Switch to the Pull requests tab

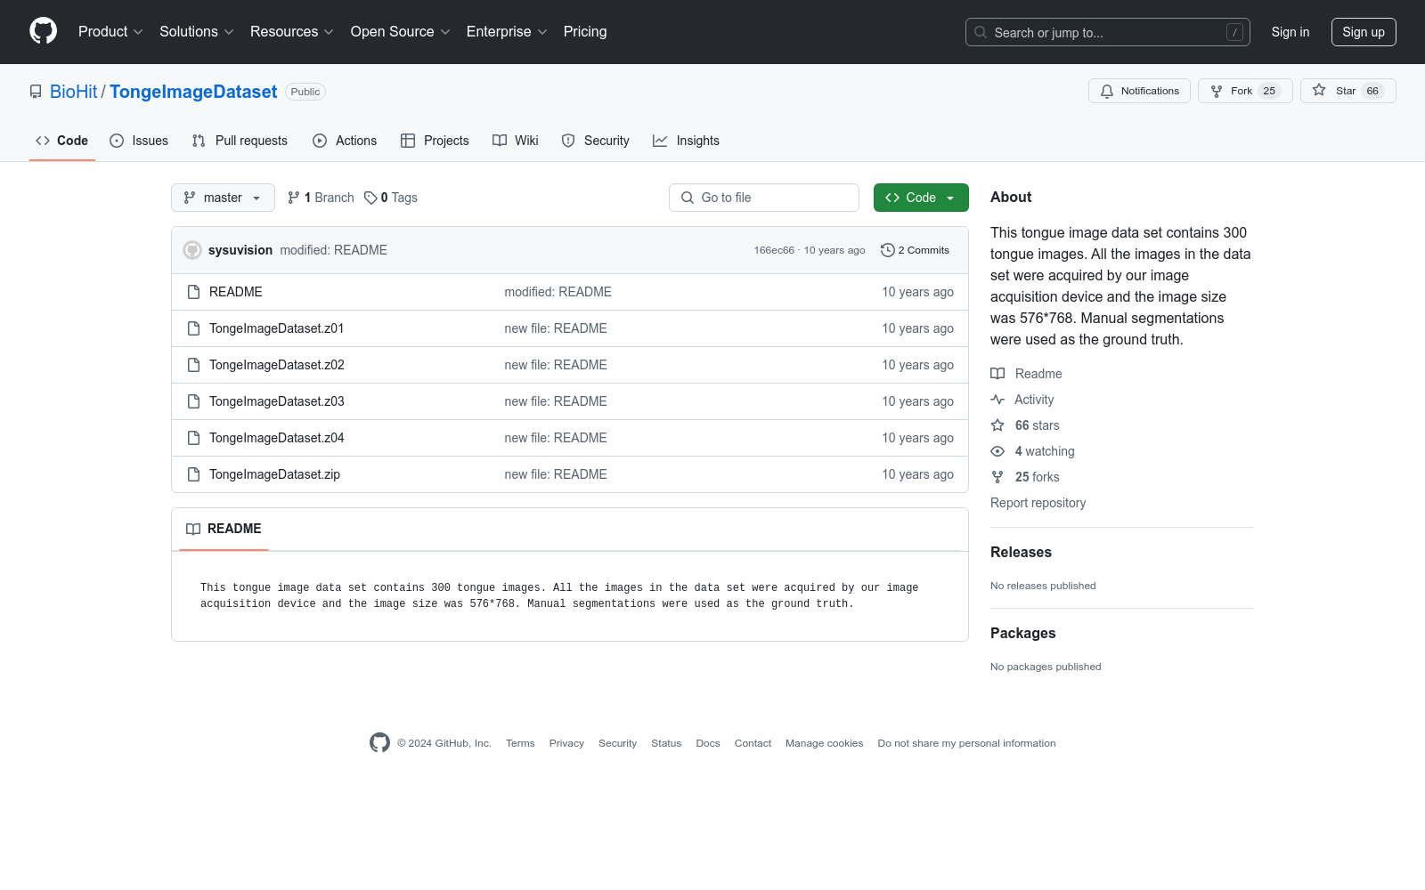pos(240,141)
